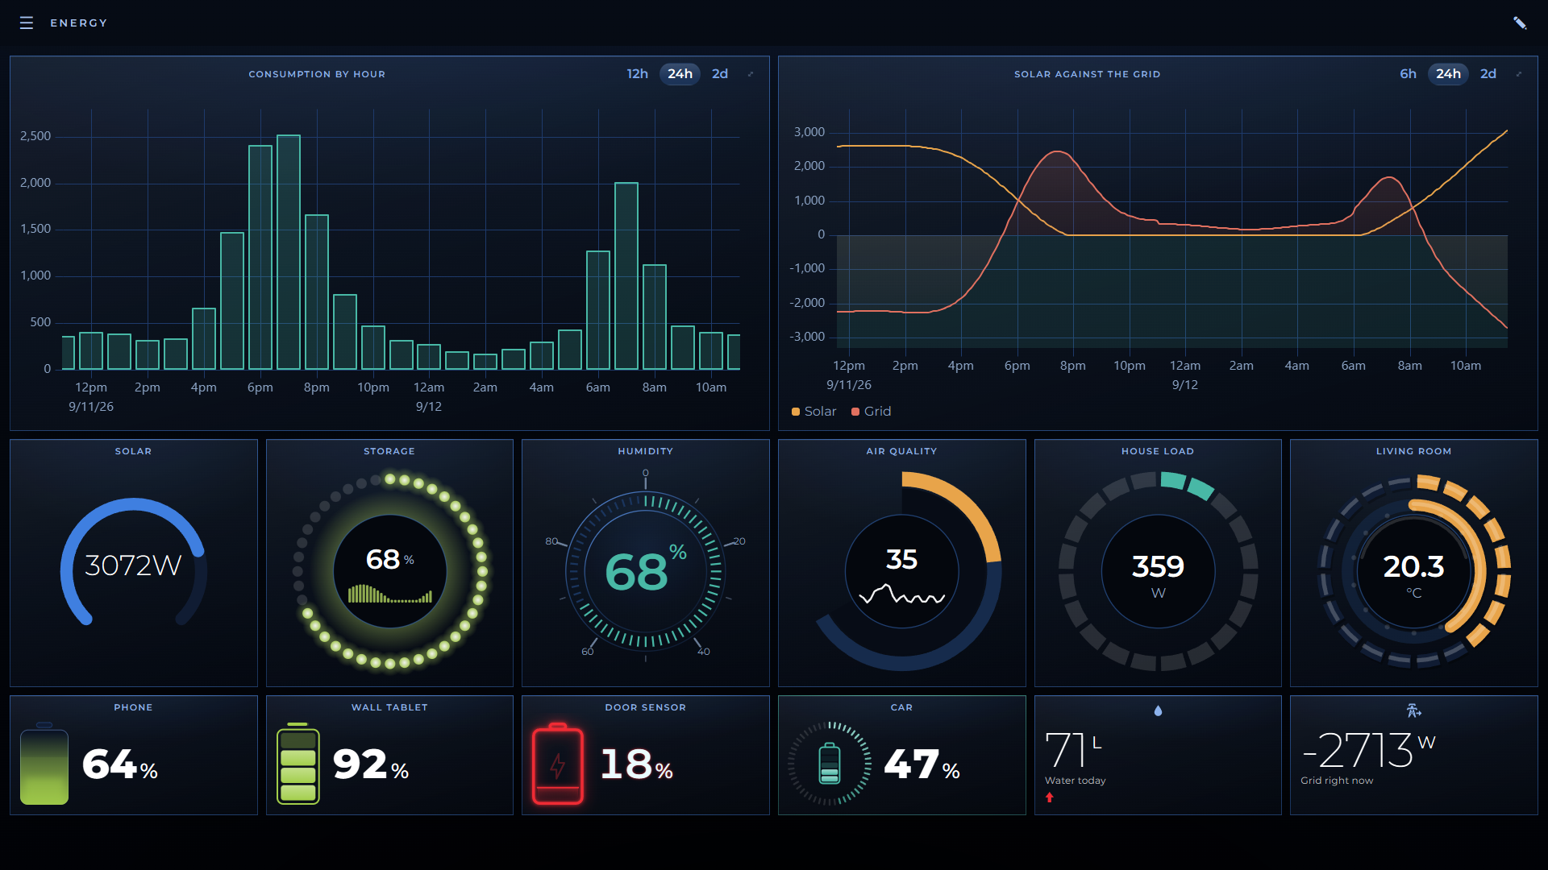Click the Car battery gauge icon
Image resolution: width=1548 pixels, height=870 pixels.
830,764
